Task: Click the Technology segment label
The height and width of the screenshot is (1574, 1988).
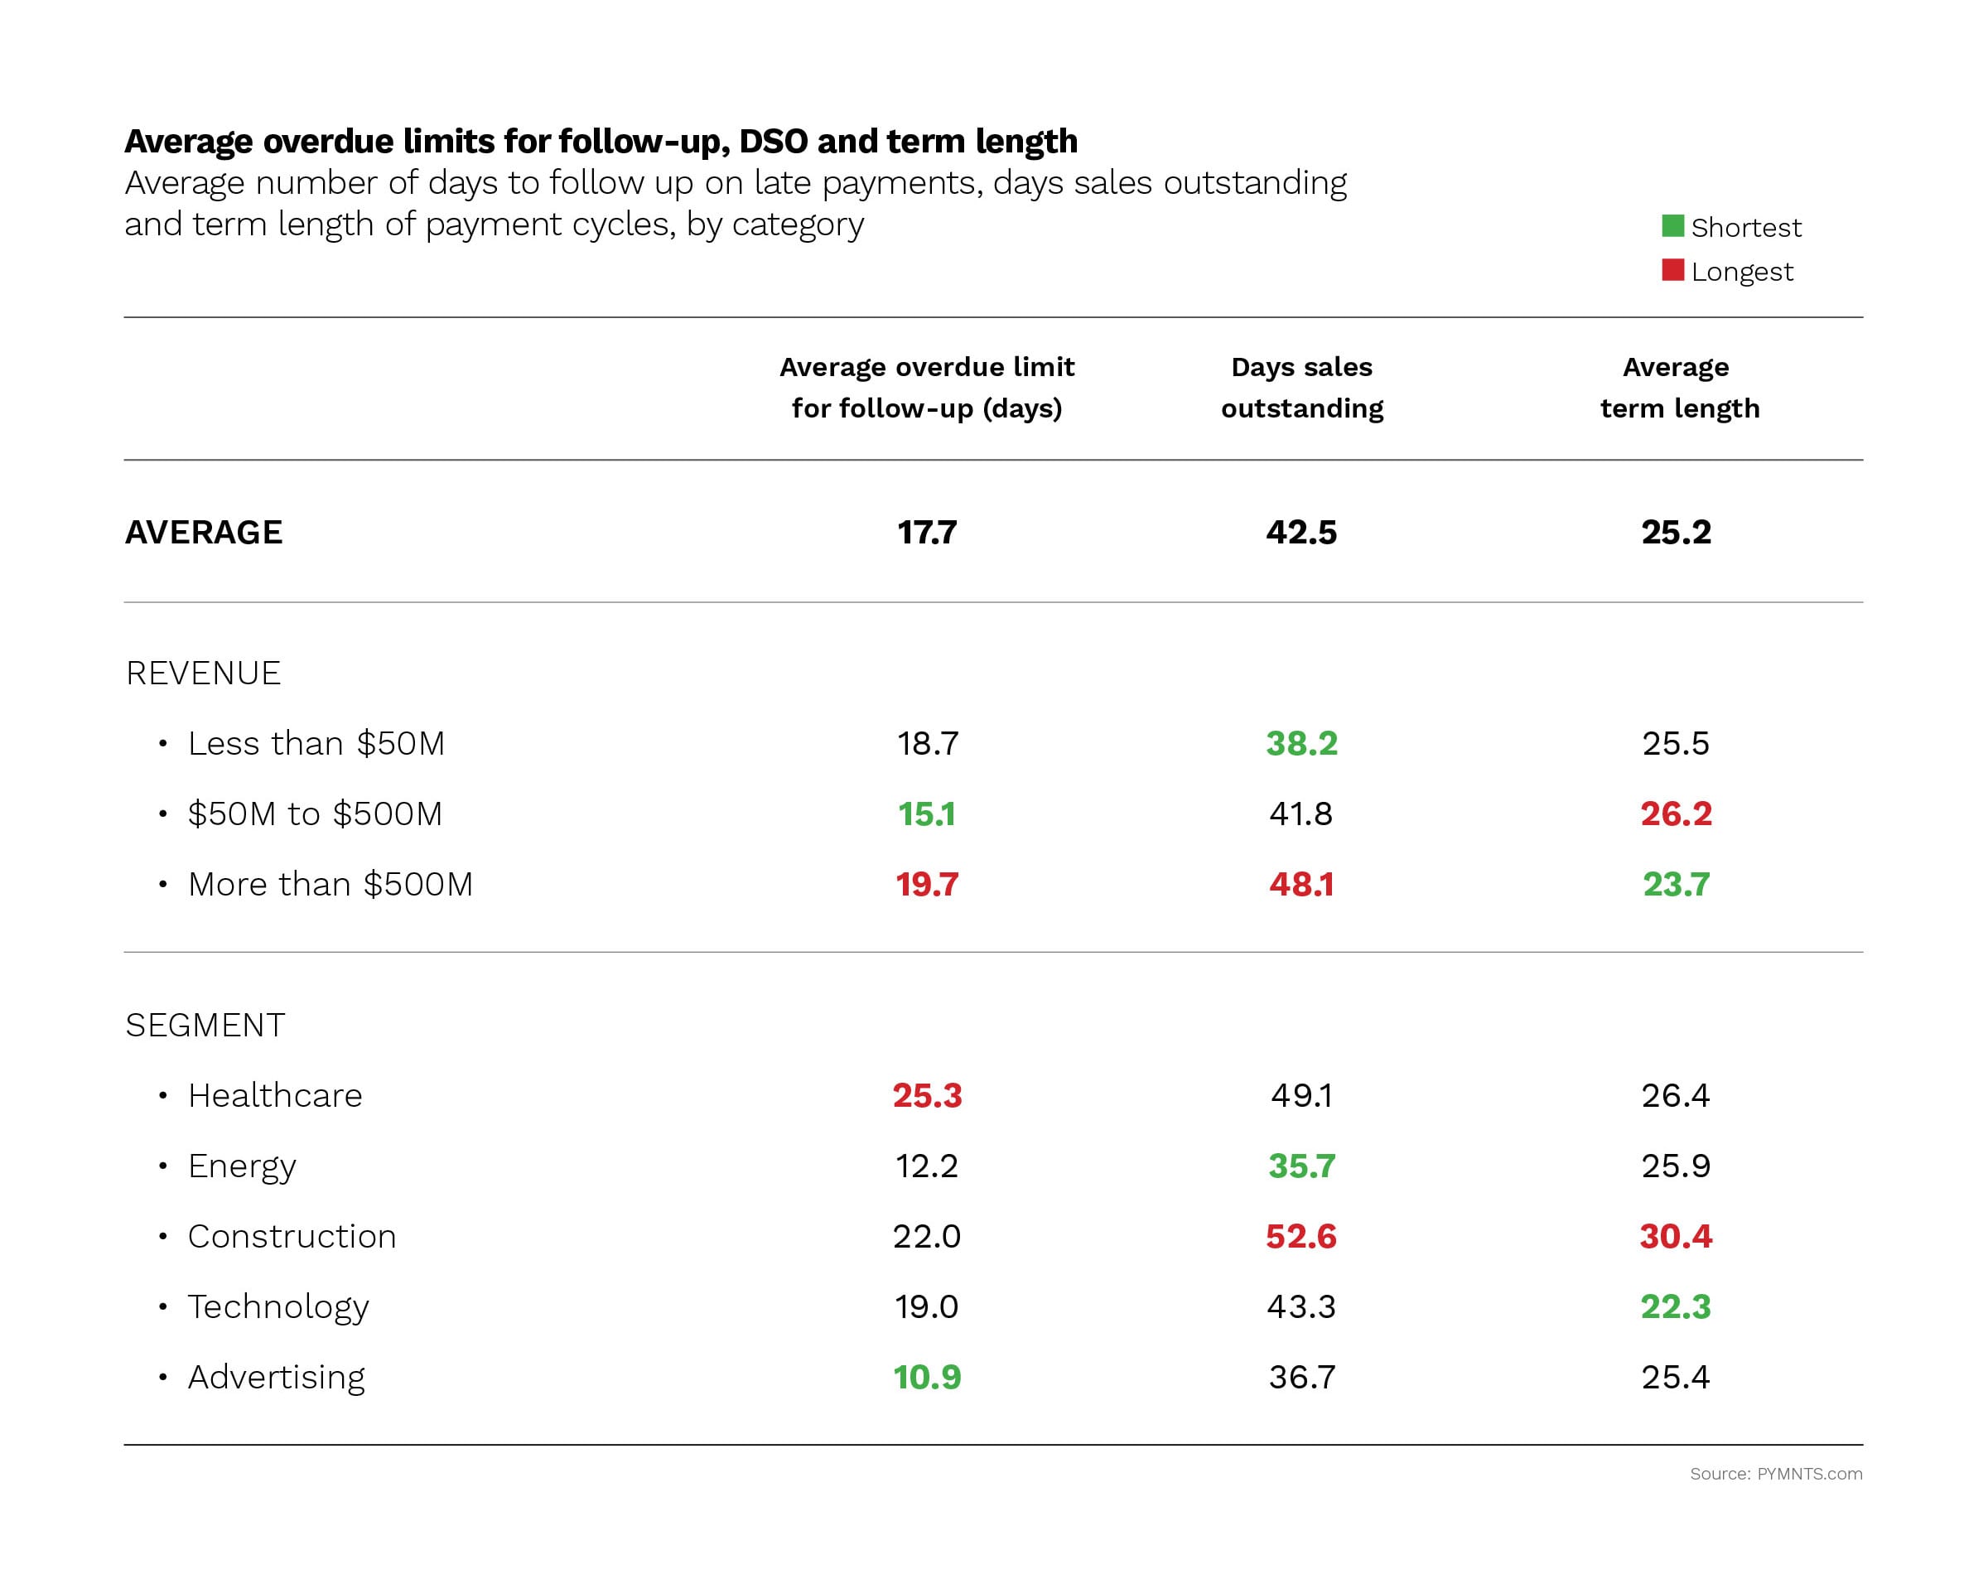Action: [x=278, y=1306]
